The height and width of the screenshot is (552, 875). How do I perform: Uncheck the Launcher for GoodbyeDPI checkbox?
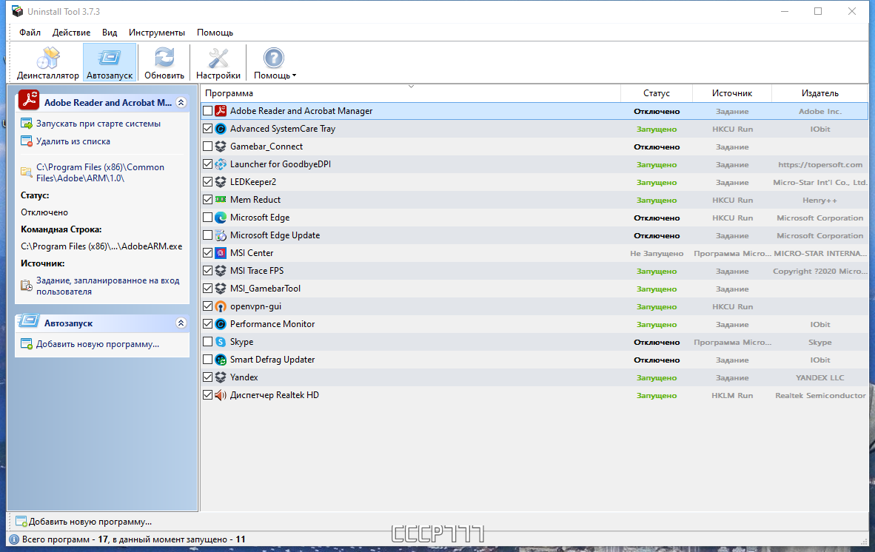pyautogui.click(x=207, y=164)
